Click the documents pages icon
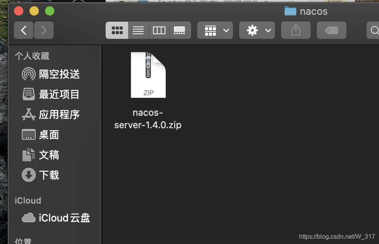This screenshot has width=379, height=244. [28, 155]
